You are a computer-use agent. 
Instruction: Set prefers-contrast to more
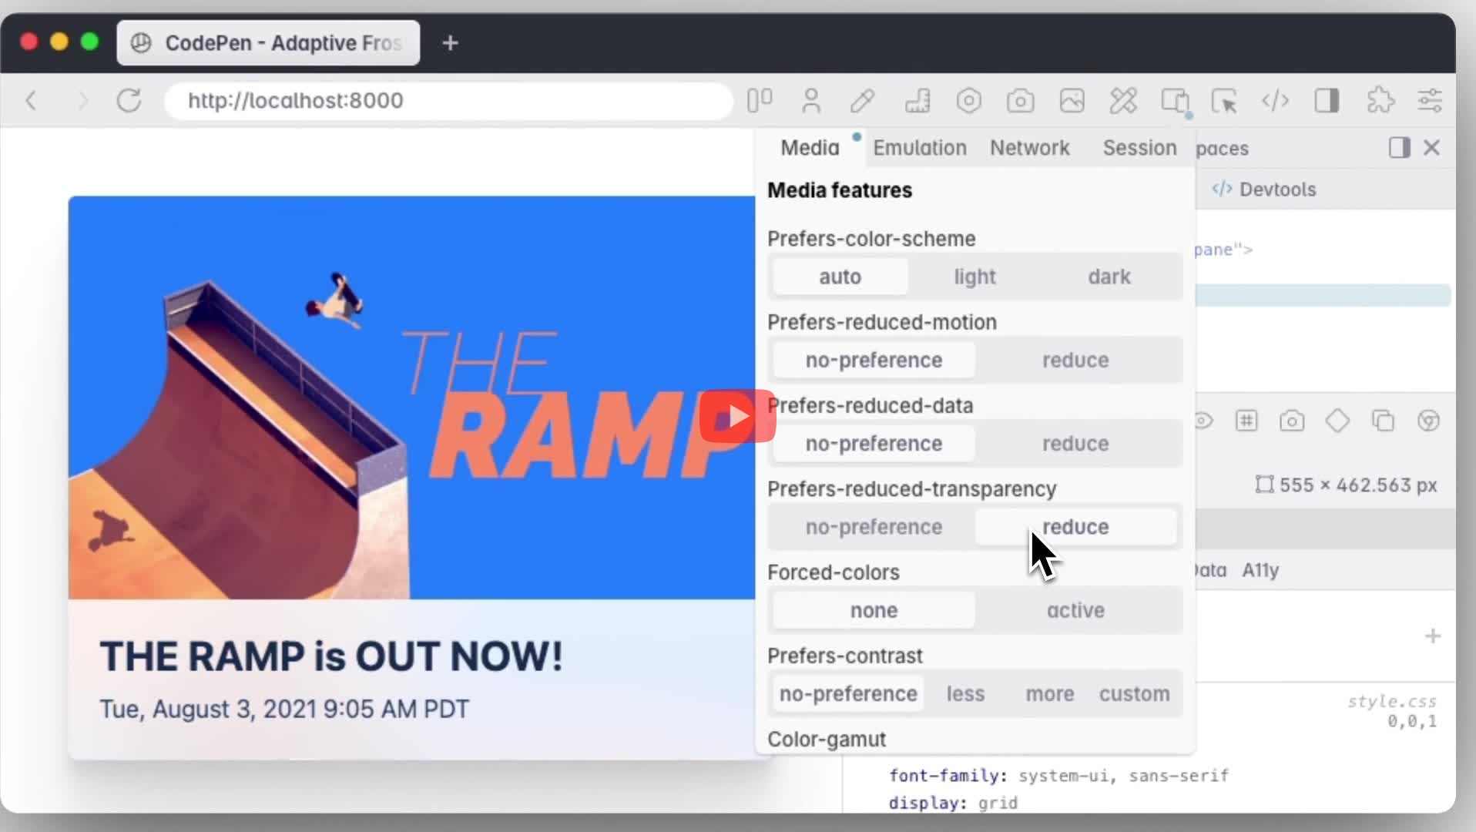[1049, 694]
